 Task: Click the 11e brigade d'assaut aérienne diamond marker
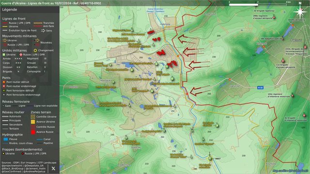coord(283,61)
